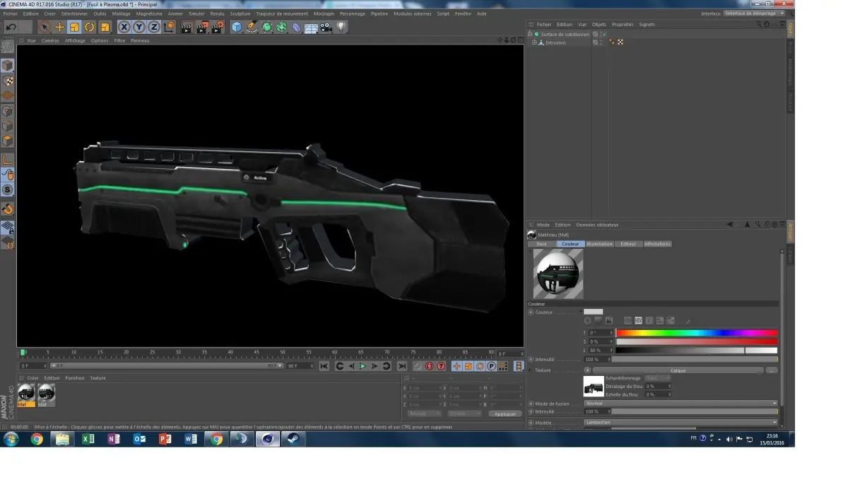848x477 pixels.
Task: Go to start of timeline
Action: [x=324, y=366]
